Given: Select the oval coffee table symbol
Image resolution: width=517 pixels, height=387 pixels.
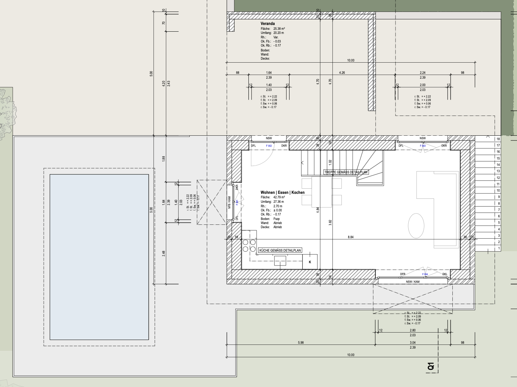Looking at the screenshot, I should coord(416,226).
